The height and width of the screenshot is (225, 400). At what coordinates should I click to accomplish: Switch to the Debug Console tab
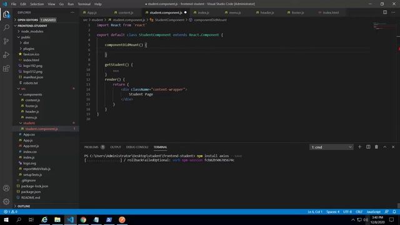(x=137, y=147)
